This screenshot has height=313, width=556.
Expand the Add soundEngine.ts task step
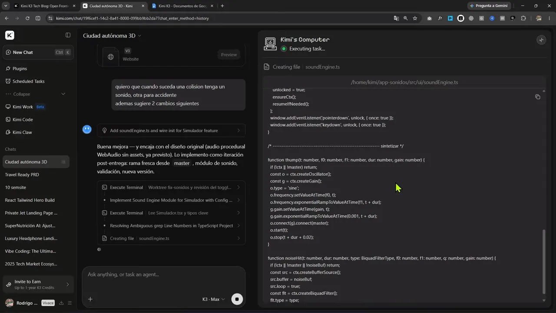[x=171, y=130]
